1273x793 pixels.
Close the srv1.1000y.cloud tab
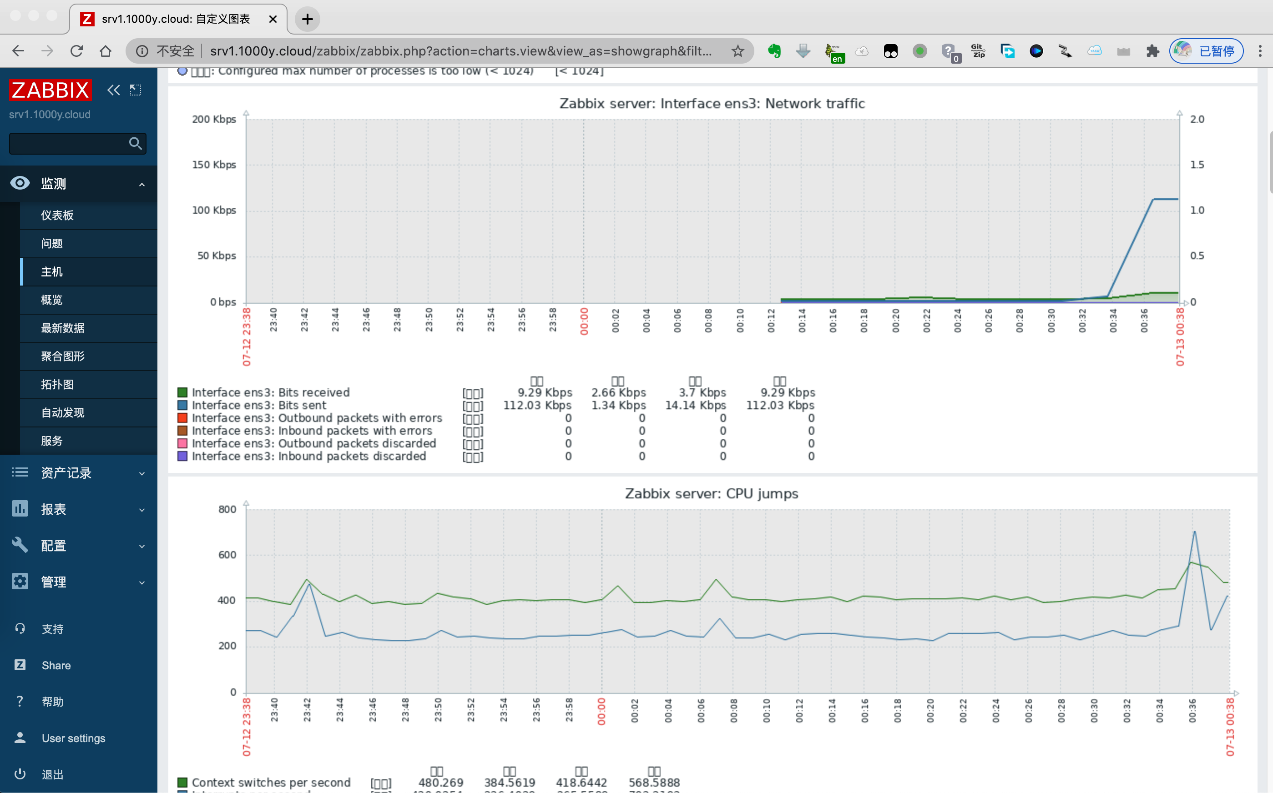pos(273,20)
